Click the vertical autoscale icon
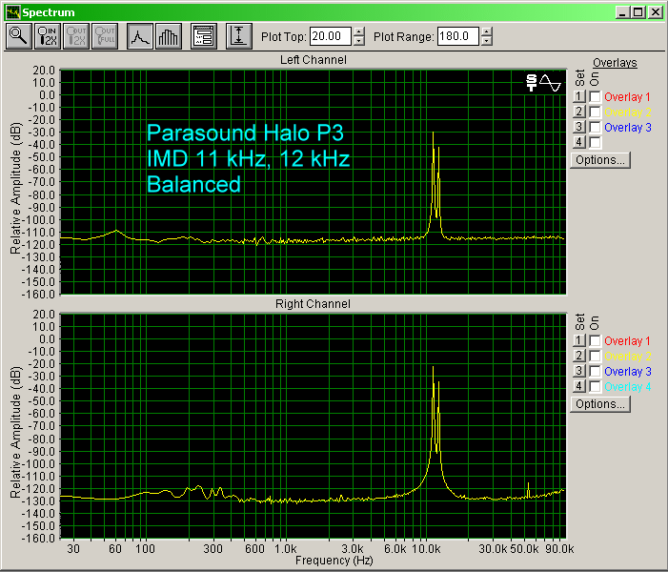 pos(238,36)
